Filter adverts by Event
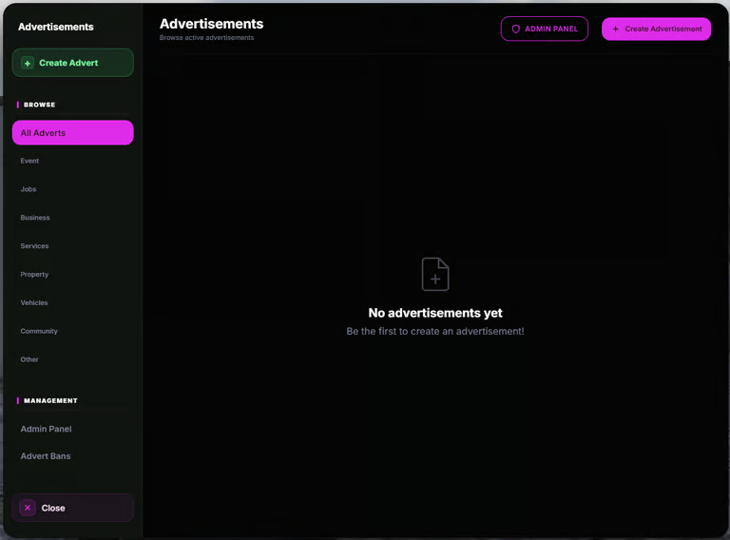The height and width of the screenshot is (540, 730). point(72,161)
